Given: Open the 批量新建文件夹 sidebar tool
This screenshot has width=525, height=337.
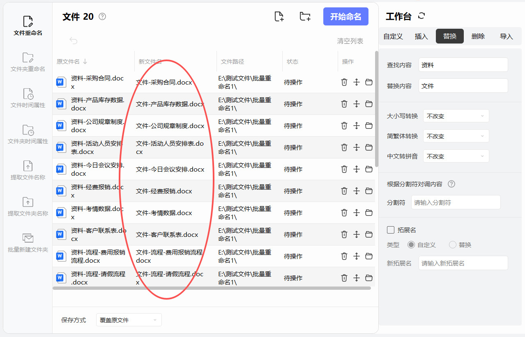Looking at the screenshot, I should (28, 243).
